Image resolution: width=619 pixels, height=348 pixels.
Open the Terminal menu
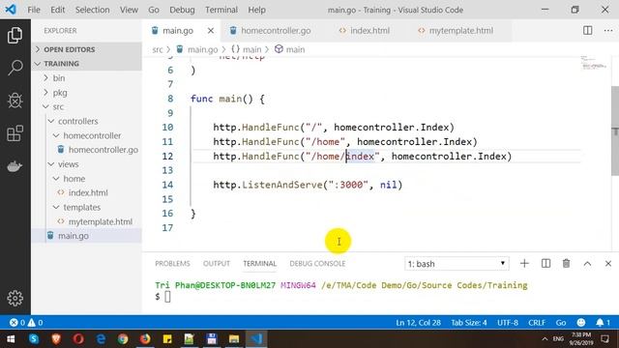(221, 10)
